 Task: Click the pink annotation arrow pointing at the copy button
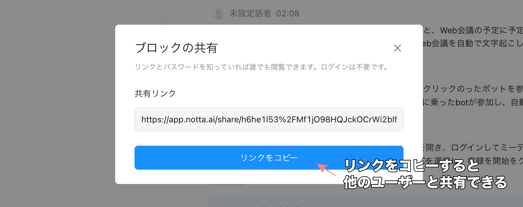tap(326, 169)
